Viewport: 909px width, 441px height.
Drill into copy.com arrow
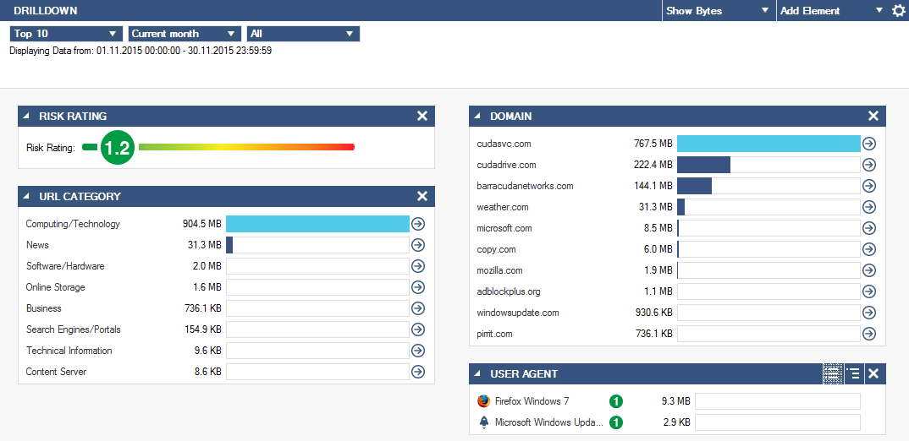868,249
